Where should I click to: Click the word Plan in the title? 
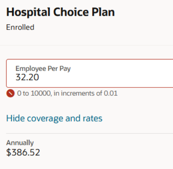(x=103, y=12)
